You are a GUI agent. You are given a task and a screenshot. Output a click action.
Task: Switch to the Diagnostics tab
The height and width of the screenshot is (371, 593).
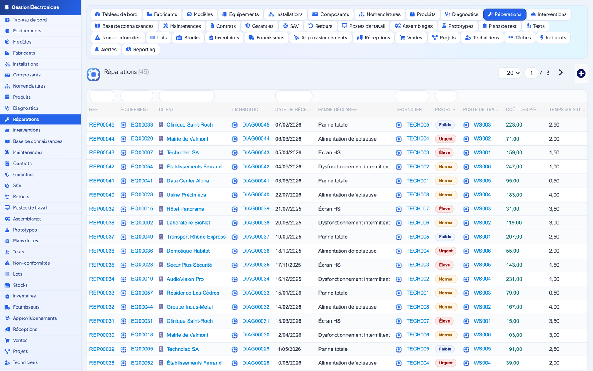[x=462, y=14]
